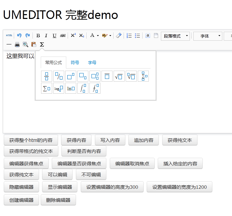The image size is (232, 216).
Task: Click the clear document page icon
Action: pyautogui.click(x=156, y=35)
